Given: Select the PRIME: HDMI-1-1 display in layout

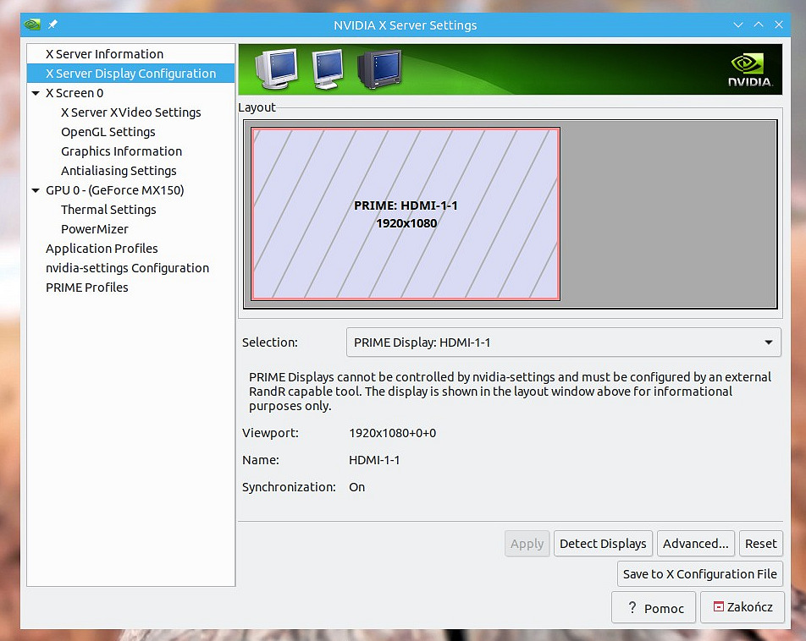Looking at the screenshot, I should (406, 214).
